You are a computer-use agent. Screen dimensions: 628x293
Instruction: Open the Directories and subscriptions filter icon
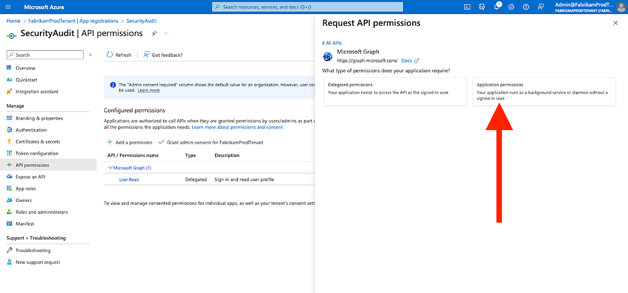click(x=482, y=7)
